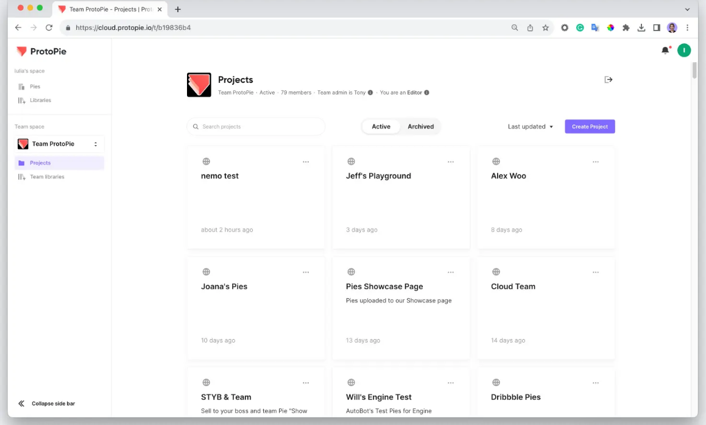Open Team libraries in sidebar
This screenshot has height=425, width=706.
pyautogui.click(x=47, y=177)
